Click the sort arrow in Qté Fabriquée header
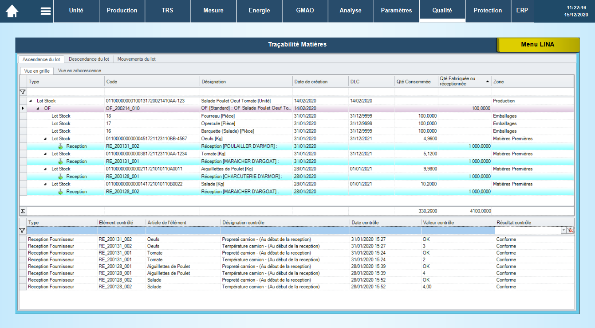 point(488,81)
